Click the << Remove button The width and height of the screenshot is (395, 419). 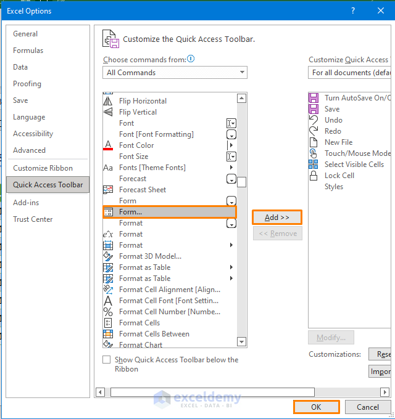278,234
